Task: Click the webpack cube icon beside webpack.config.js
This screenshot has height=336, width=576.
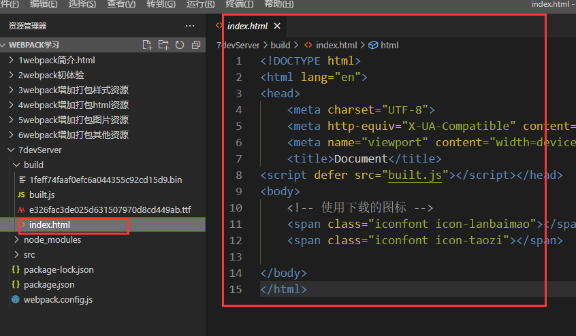Action: click(x=16, y=300)
